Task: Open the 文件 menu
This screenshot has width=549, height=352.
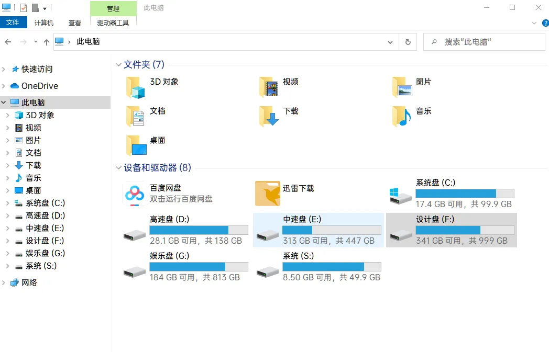Action: (14, 22)
